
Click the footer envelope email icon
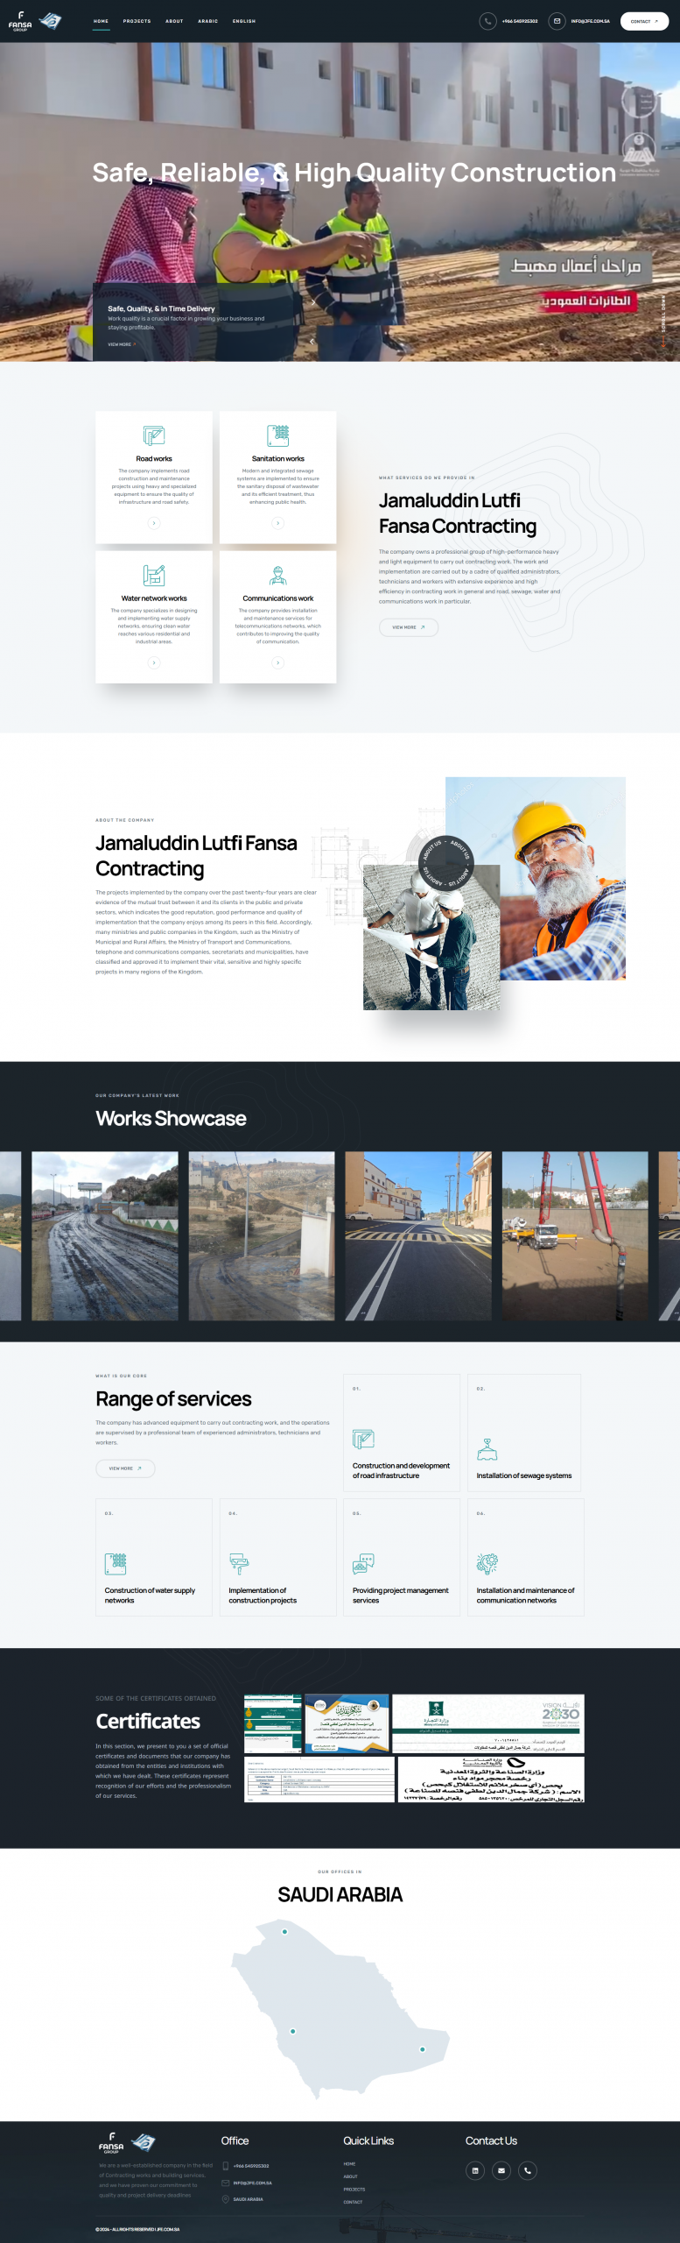point(501,2169)
